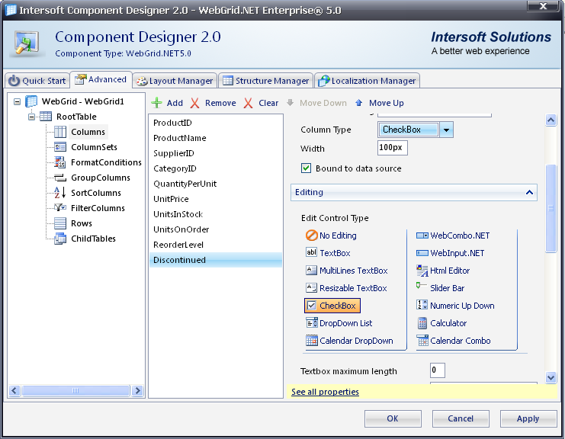Viewport: 565px width, 439px height.
Task: Select FilterColumns in the tree
Action: click(x=98, y=208)
